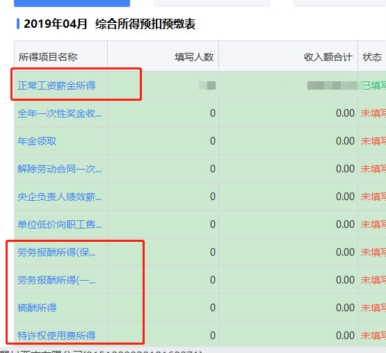Open 劳务报酬所得(保... link
The image size is (386, 353).
tap(56, 252)
